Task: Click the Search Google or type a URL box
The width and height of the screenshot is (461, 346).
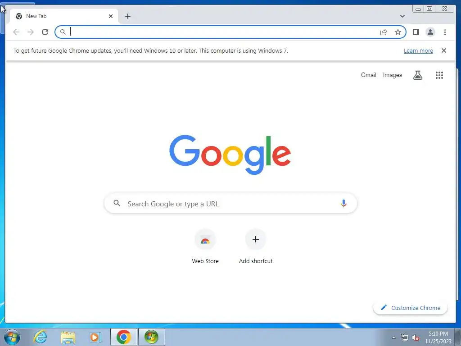Action: coord(230,203)
